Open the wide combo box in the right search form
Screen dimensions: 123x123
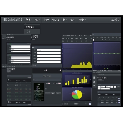105,89
